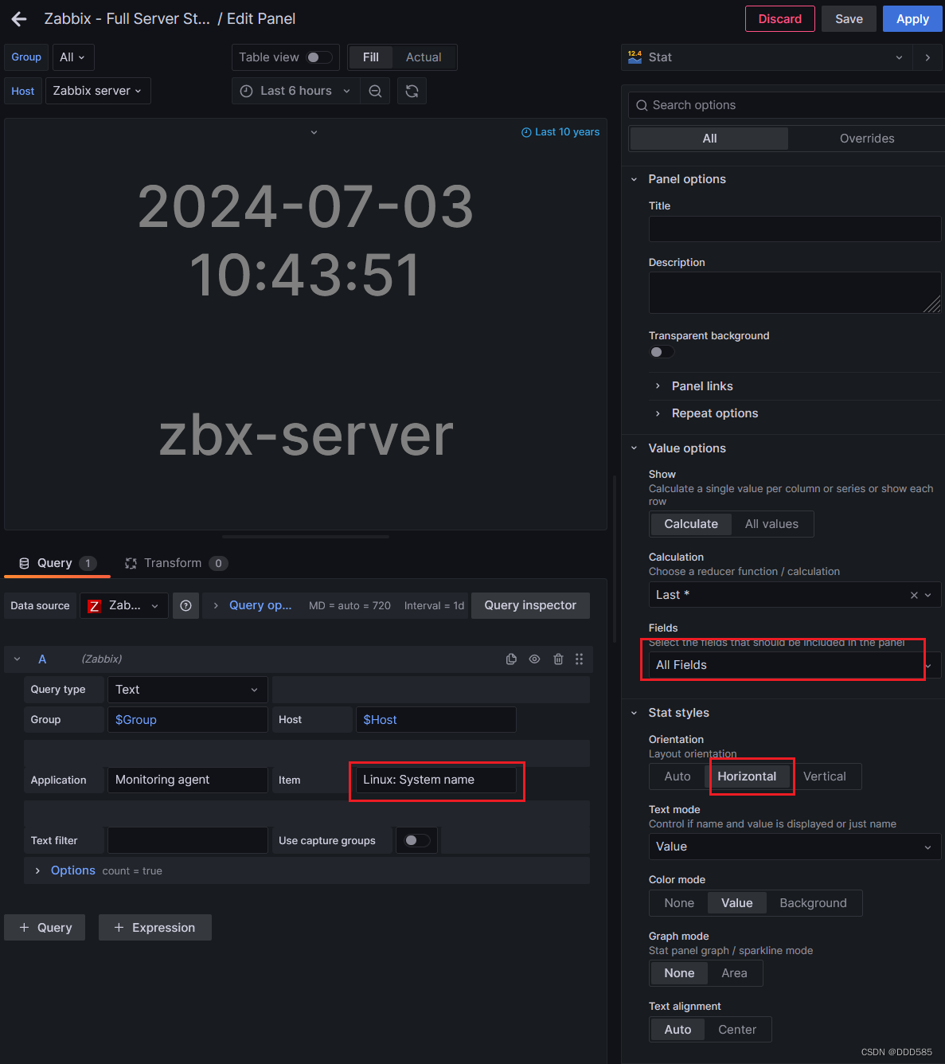Toggle query A visibility eye
Viewport: 945px width, 1064px height.
pos(534,659)
